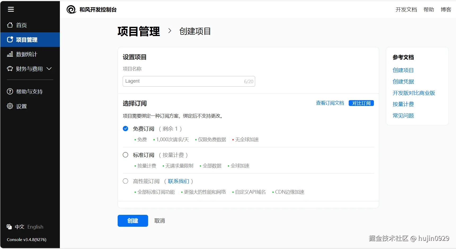Click the language globe icon near 中文
Screen dimensions: 456x249
9,227
